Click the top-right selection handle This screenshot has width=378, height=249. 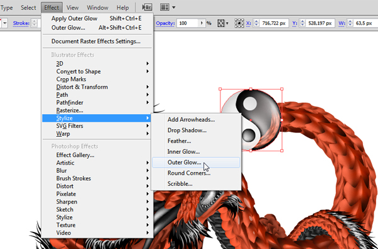[x=282, y=89]
